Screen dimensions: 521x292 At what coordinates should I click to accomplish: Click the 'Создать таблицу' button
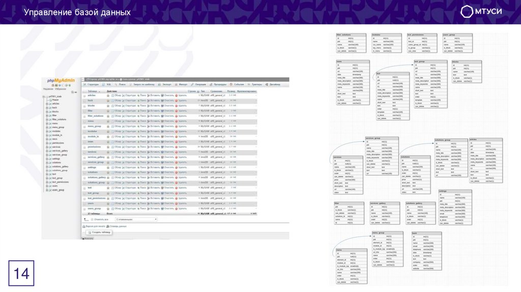click(99, 232)
